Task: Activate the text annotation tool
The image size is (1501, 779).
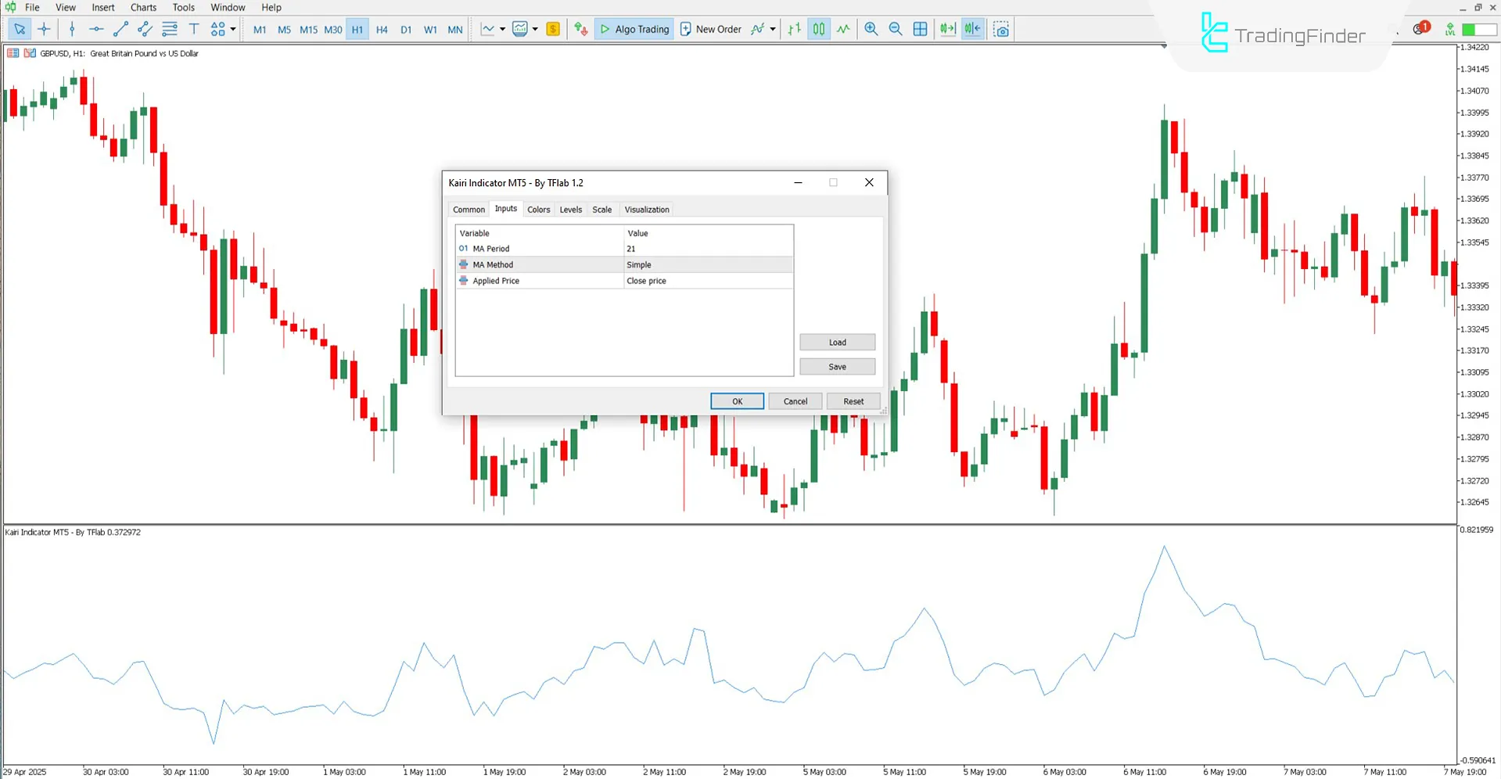Action: [194, 29]
